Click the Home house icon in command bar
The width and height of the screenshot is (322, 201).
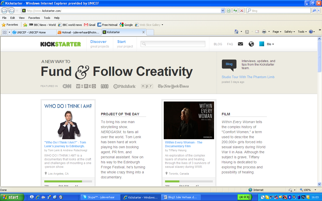pos(236,32)
